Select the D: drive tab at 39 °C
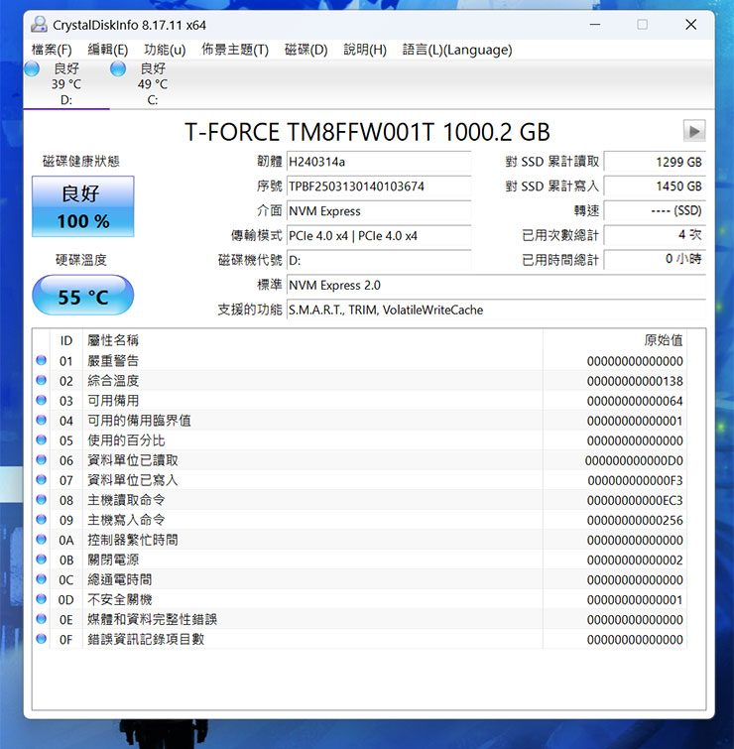The image size is (734, 749). pos(66,84)
